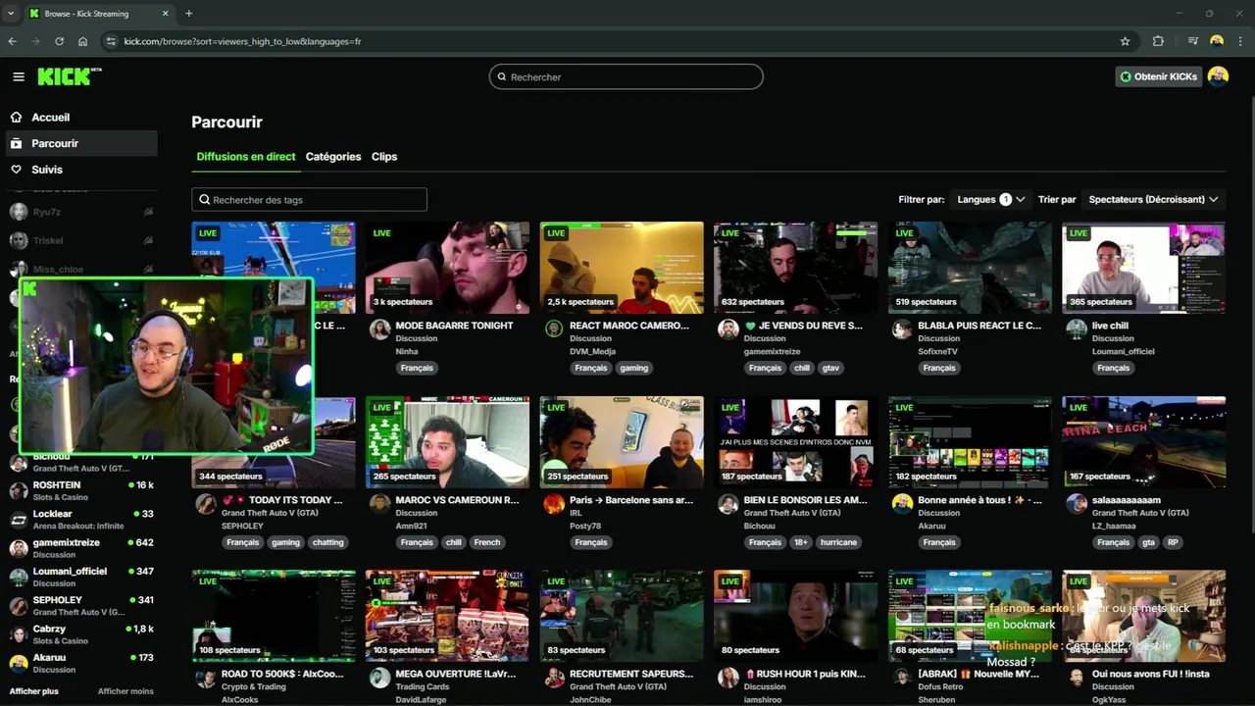Click the RP tag under LZ_haamaa
1255x706 pixels.
click(1173, 542)
